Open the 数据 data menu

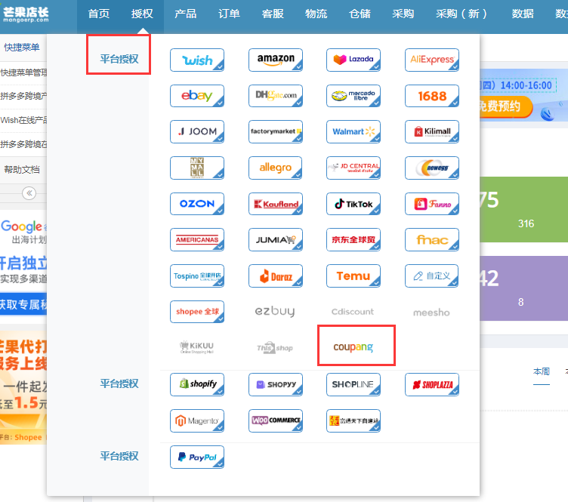(523, 14)
